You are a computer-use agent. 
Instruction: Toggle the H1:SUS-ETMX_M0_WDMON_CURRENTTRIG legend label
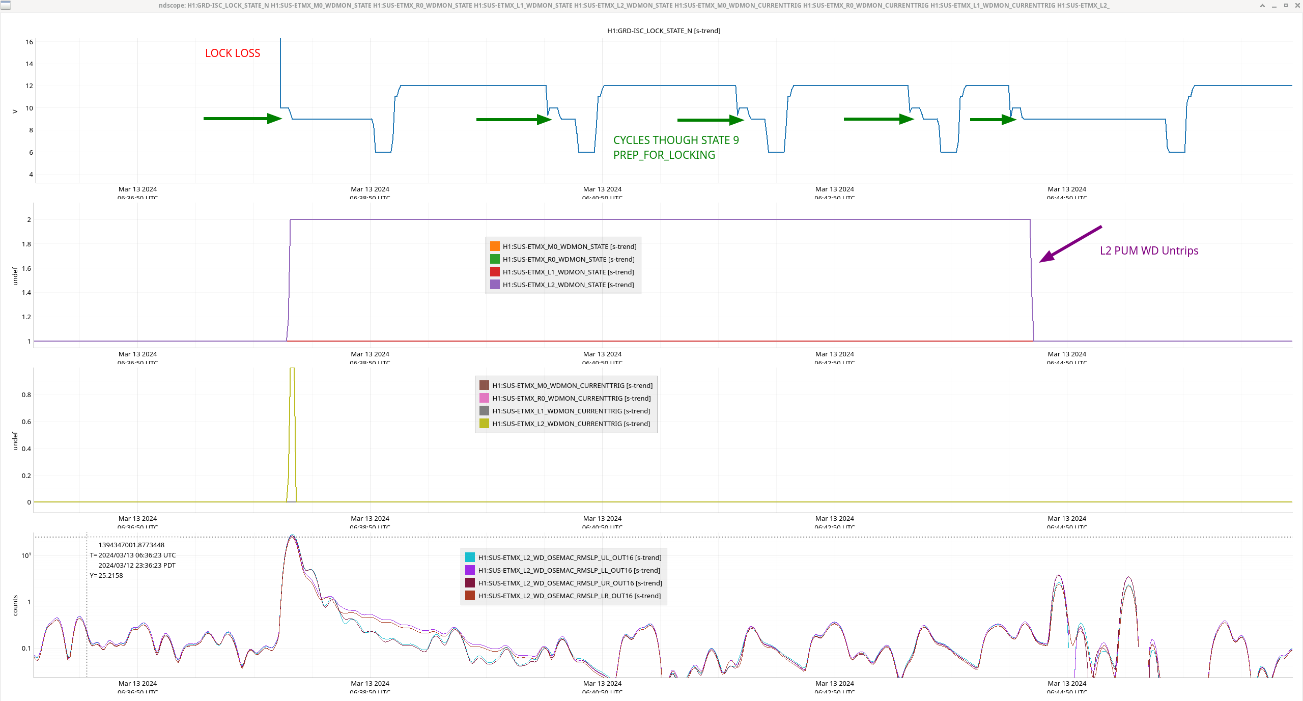pyautogui.click(x=572, y=385)
